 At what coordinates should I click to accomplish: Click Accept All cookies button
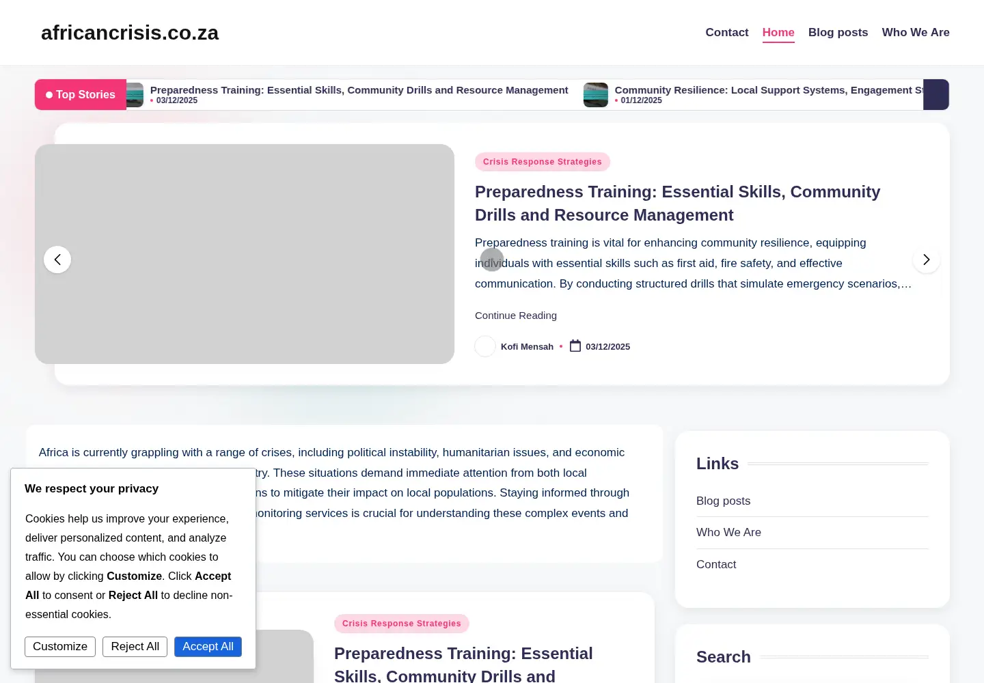tap(208, 647)
